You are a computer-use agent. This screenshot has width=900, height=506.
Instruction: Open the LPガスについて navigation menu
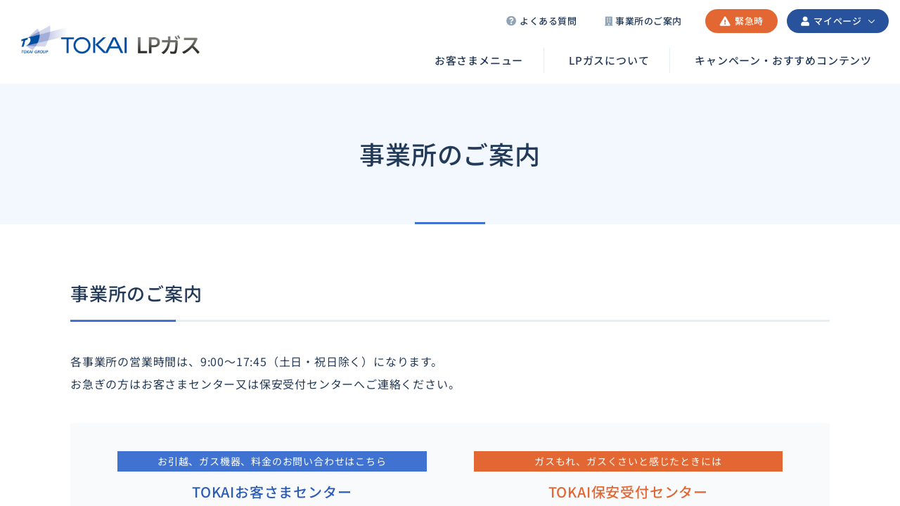(x=608, y=60)
